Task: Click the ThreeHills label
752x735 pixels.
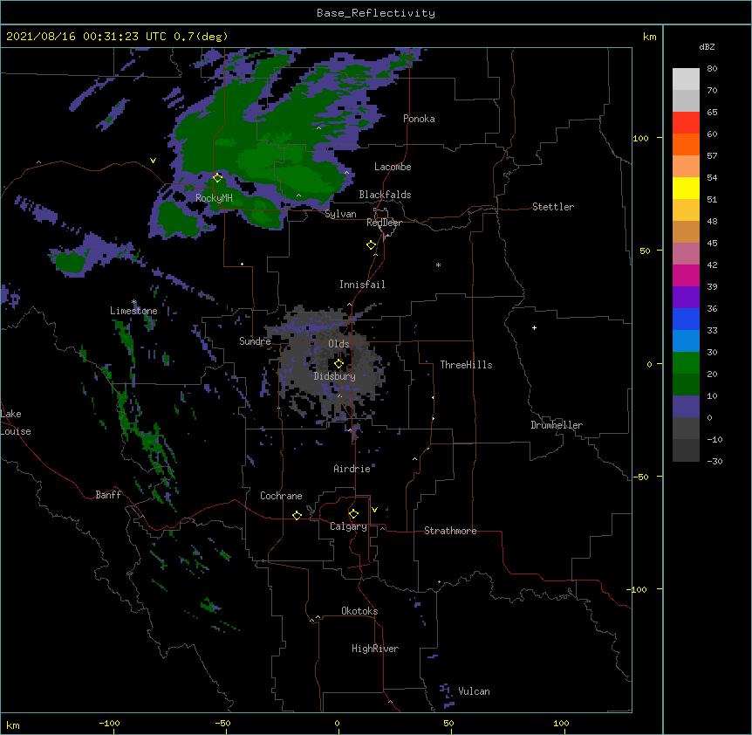Action: [466, 365]
